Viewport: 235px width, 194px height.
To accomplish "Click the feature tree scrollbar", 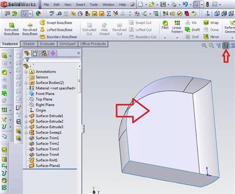I will point(79,80).
